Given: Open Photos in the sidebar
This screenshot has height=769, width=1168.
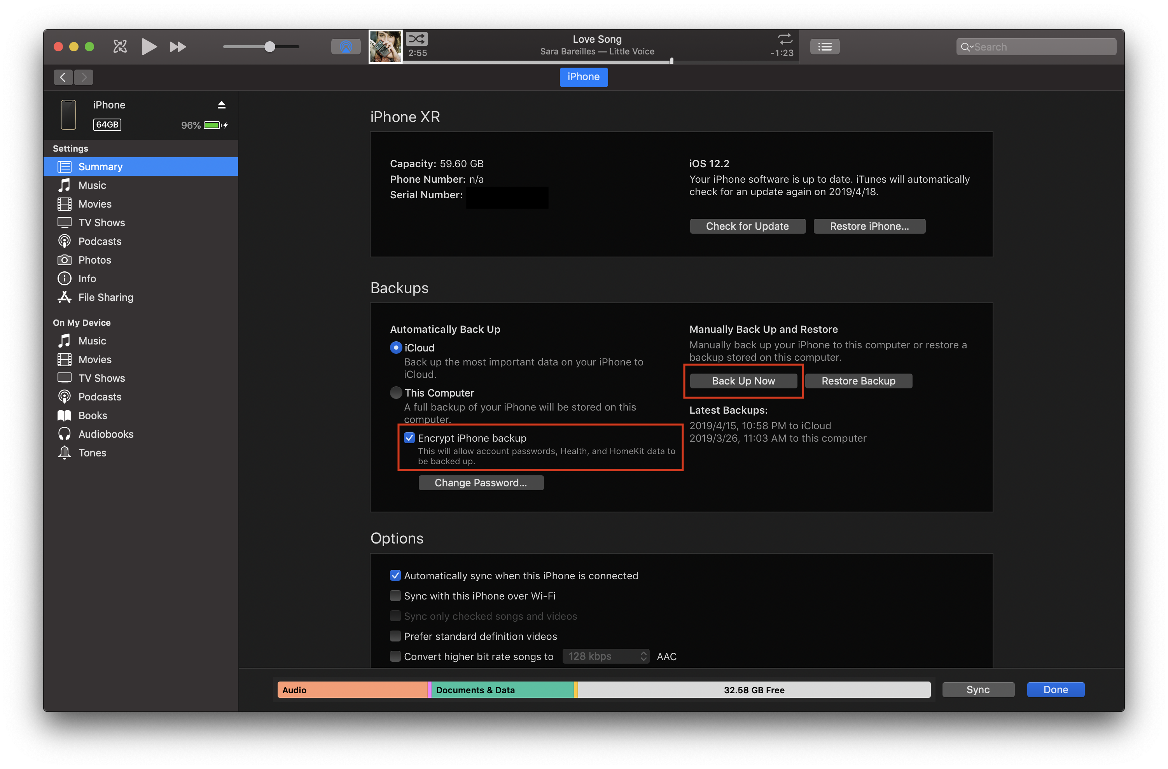Looking at the screenshot, I should click(140, 260).
